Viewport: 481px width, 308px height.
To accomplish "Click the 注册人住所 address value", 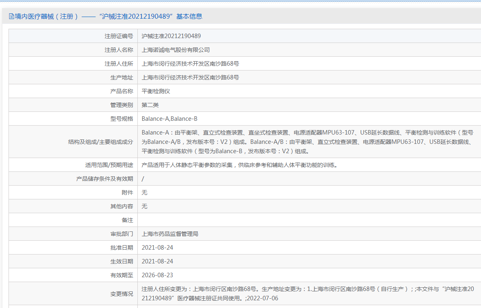I will [190, 64].
